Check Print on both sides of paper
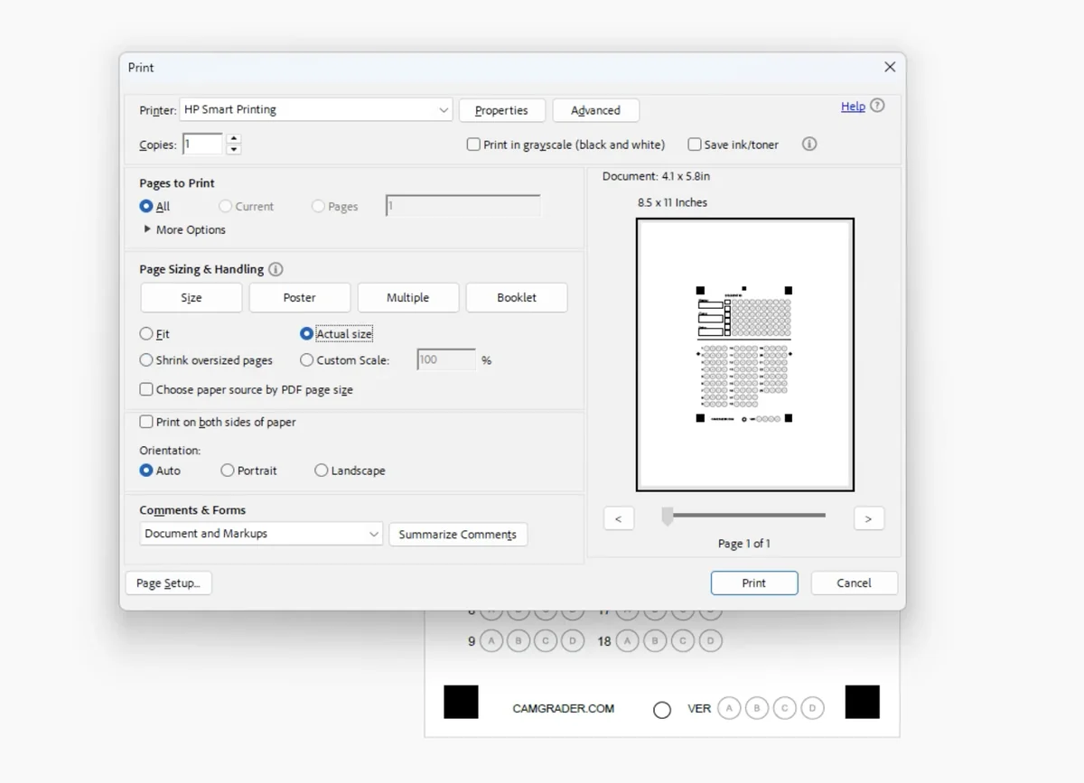The height and width of the screenshot is (783, 1084). pyautogui.click(x=146, y=422)
